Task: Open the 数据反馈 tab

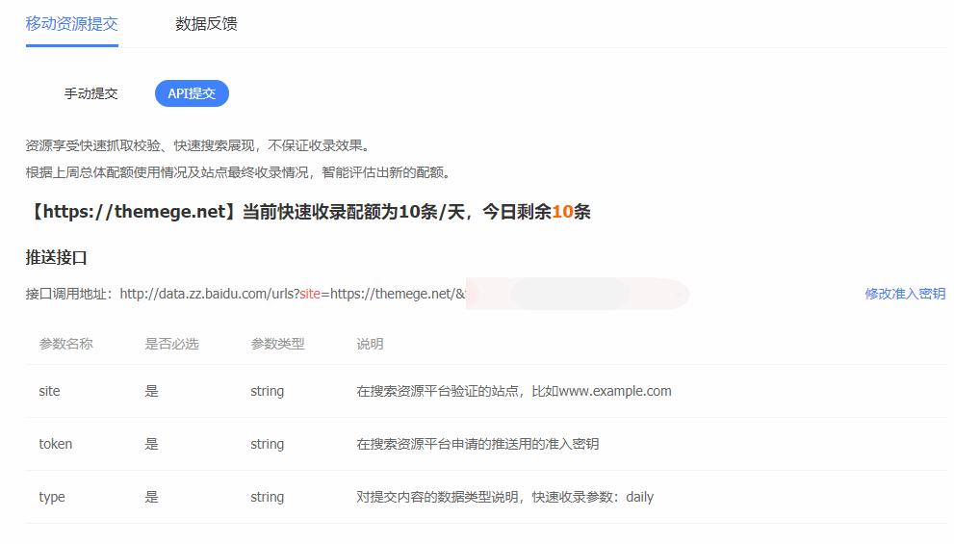Action: click(x=206, y=24)
